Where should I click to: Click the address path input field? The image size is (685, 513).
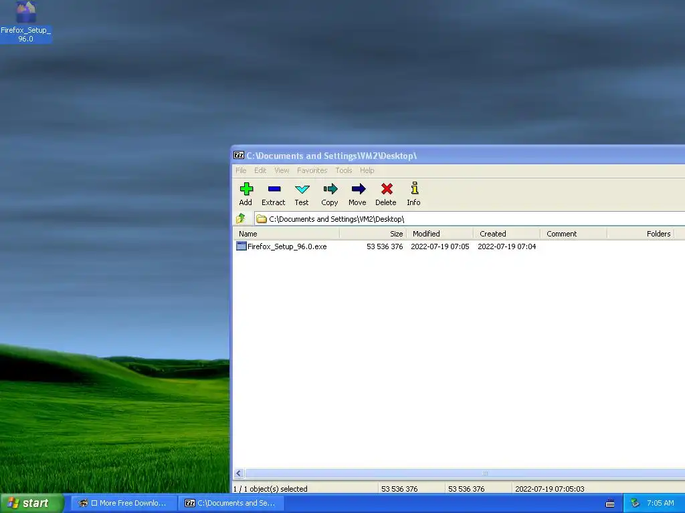pos(470,219)
